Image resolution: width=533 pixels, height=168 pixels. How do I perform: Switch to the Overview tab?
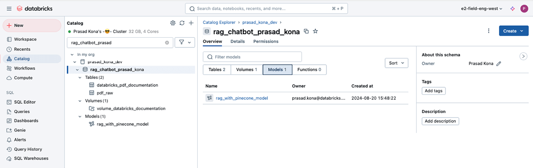point(212,42)
